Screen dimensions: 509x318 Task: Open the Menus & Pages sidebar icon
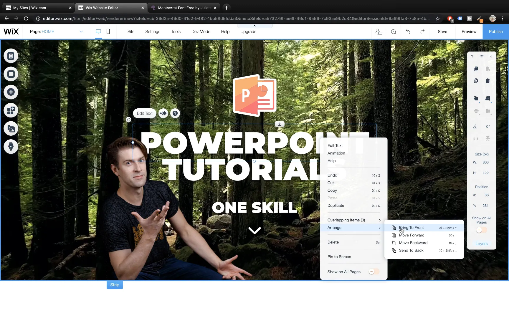coord(11,56)
